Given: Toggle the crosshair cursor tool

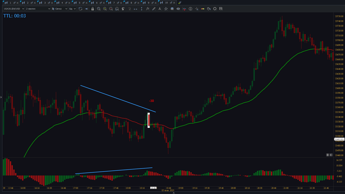Looking at the screenshot, I should tap(197, 9).
